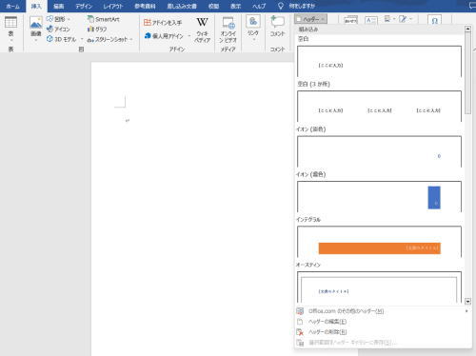The image size is (476, 356).
Task: Insert a 3D モデル
Action: click(x=62, y=39)
